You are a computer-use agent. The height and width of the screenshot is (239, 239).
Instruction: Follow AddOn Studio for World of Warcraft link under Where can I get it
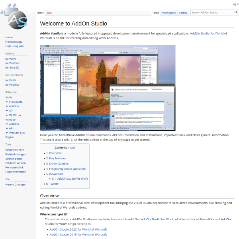[166, 219]
